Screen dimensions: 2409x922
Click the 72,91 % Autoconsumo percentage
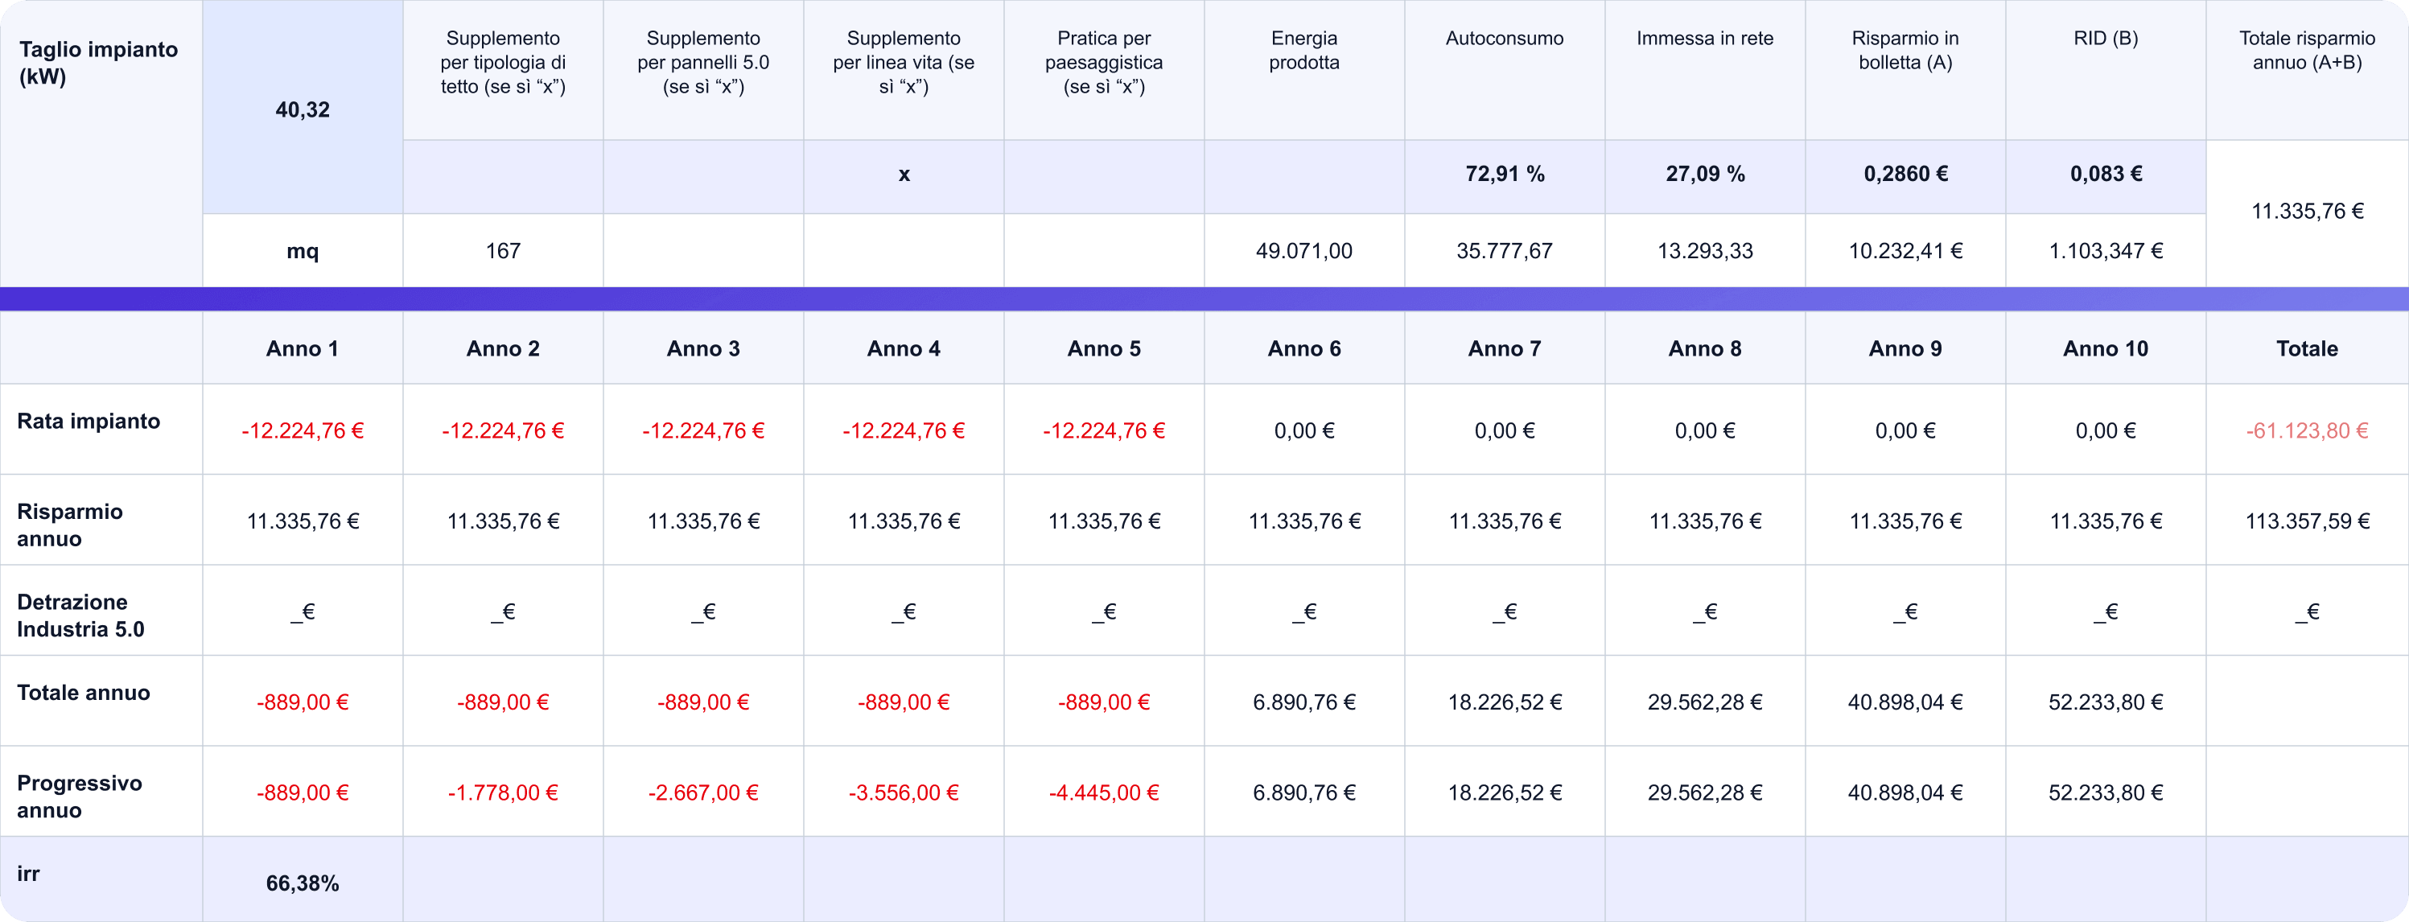click(1505, 174)
